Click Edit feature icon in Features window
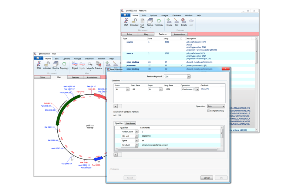 [x=176, y=22]
